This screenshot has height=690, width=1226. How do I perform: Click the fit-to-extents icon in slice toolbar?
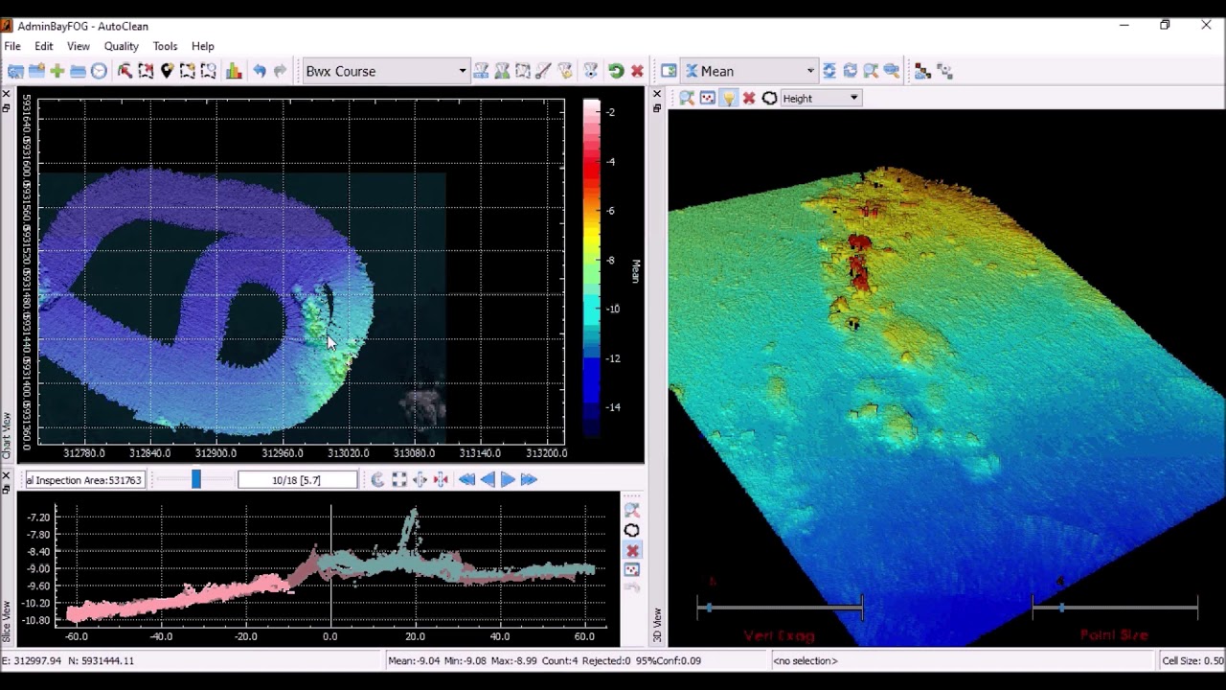click(398, 479)
